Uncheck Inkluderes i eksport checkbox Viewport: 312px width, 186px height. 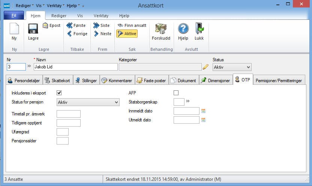click(59, 93)
